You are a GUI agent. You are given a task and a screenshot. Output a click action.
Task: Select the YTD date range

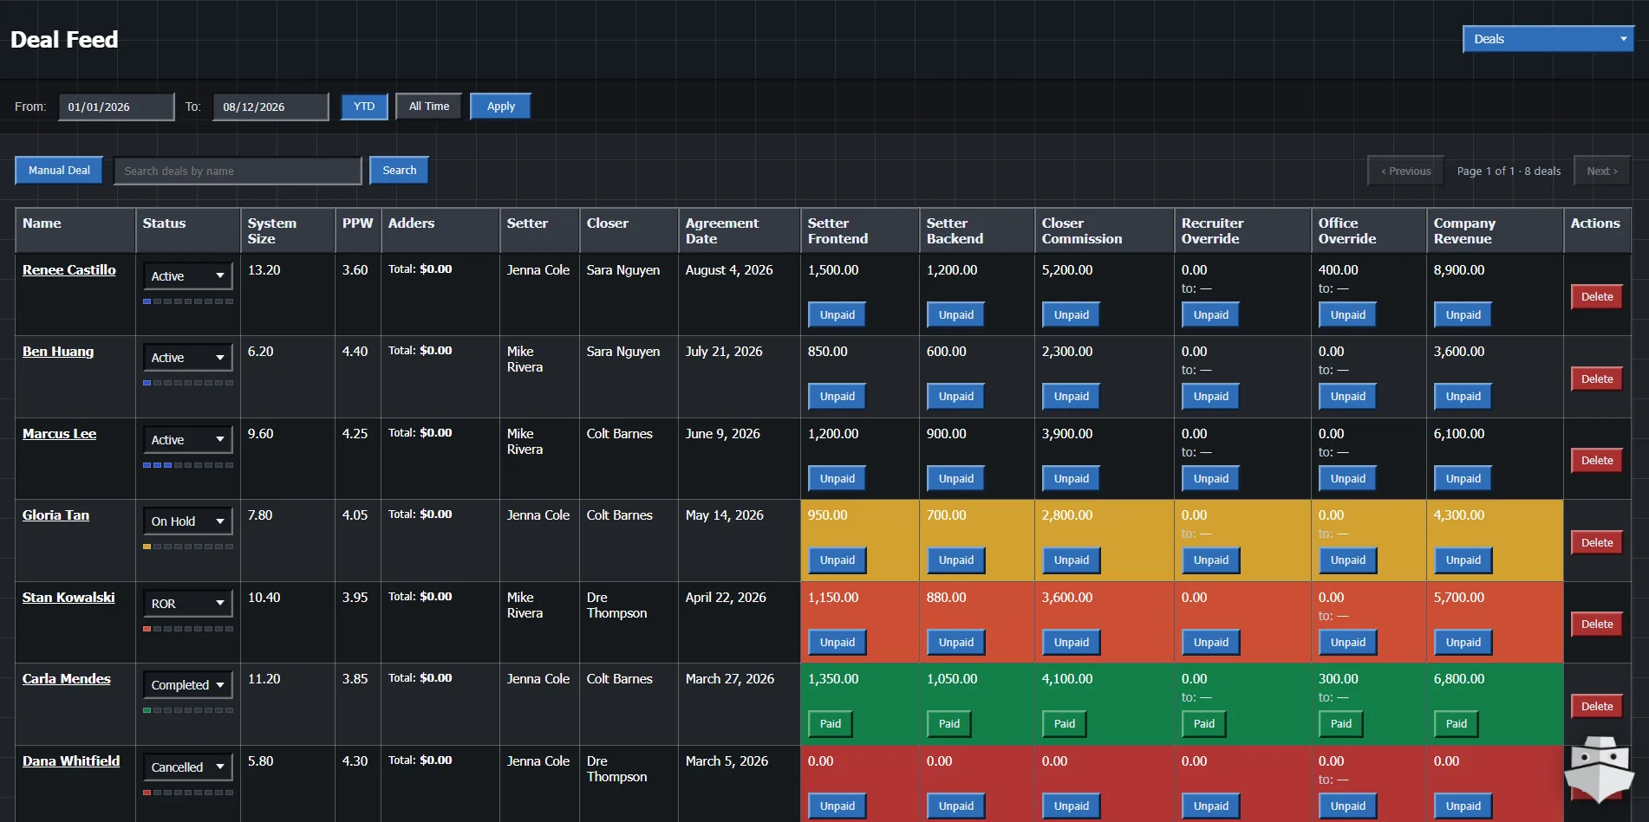[x=364, y=107]
